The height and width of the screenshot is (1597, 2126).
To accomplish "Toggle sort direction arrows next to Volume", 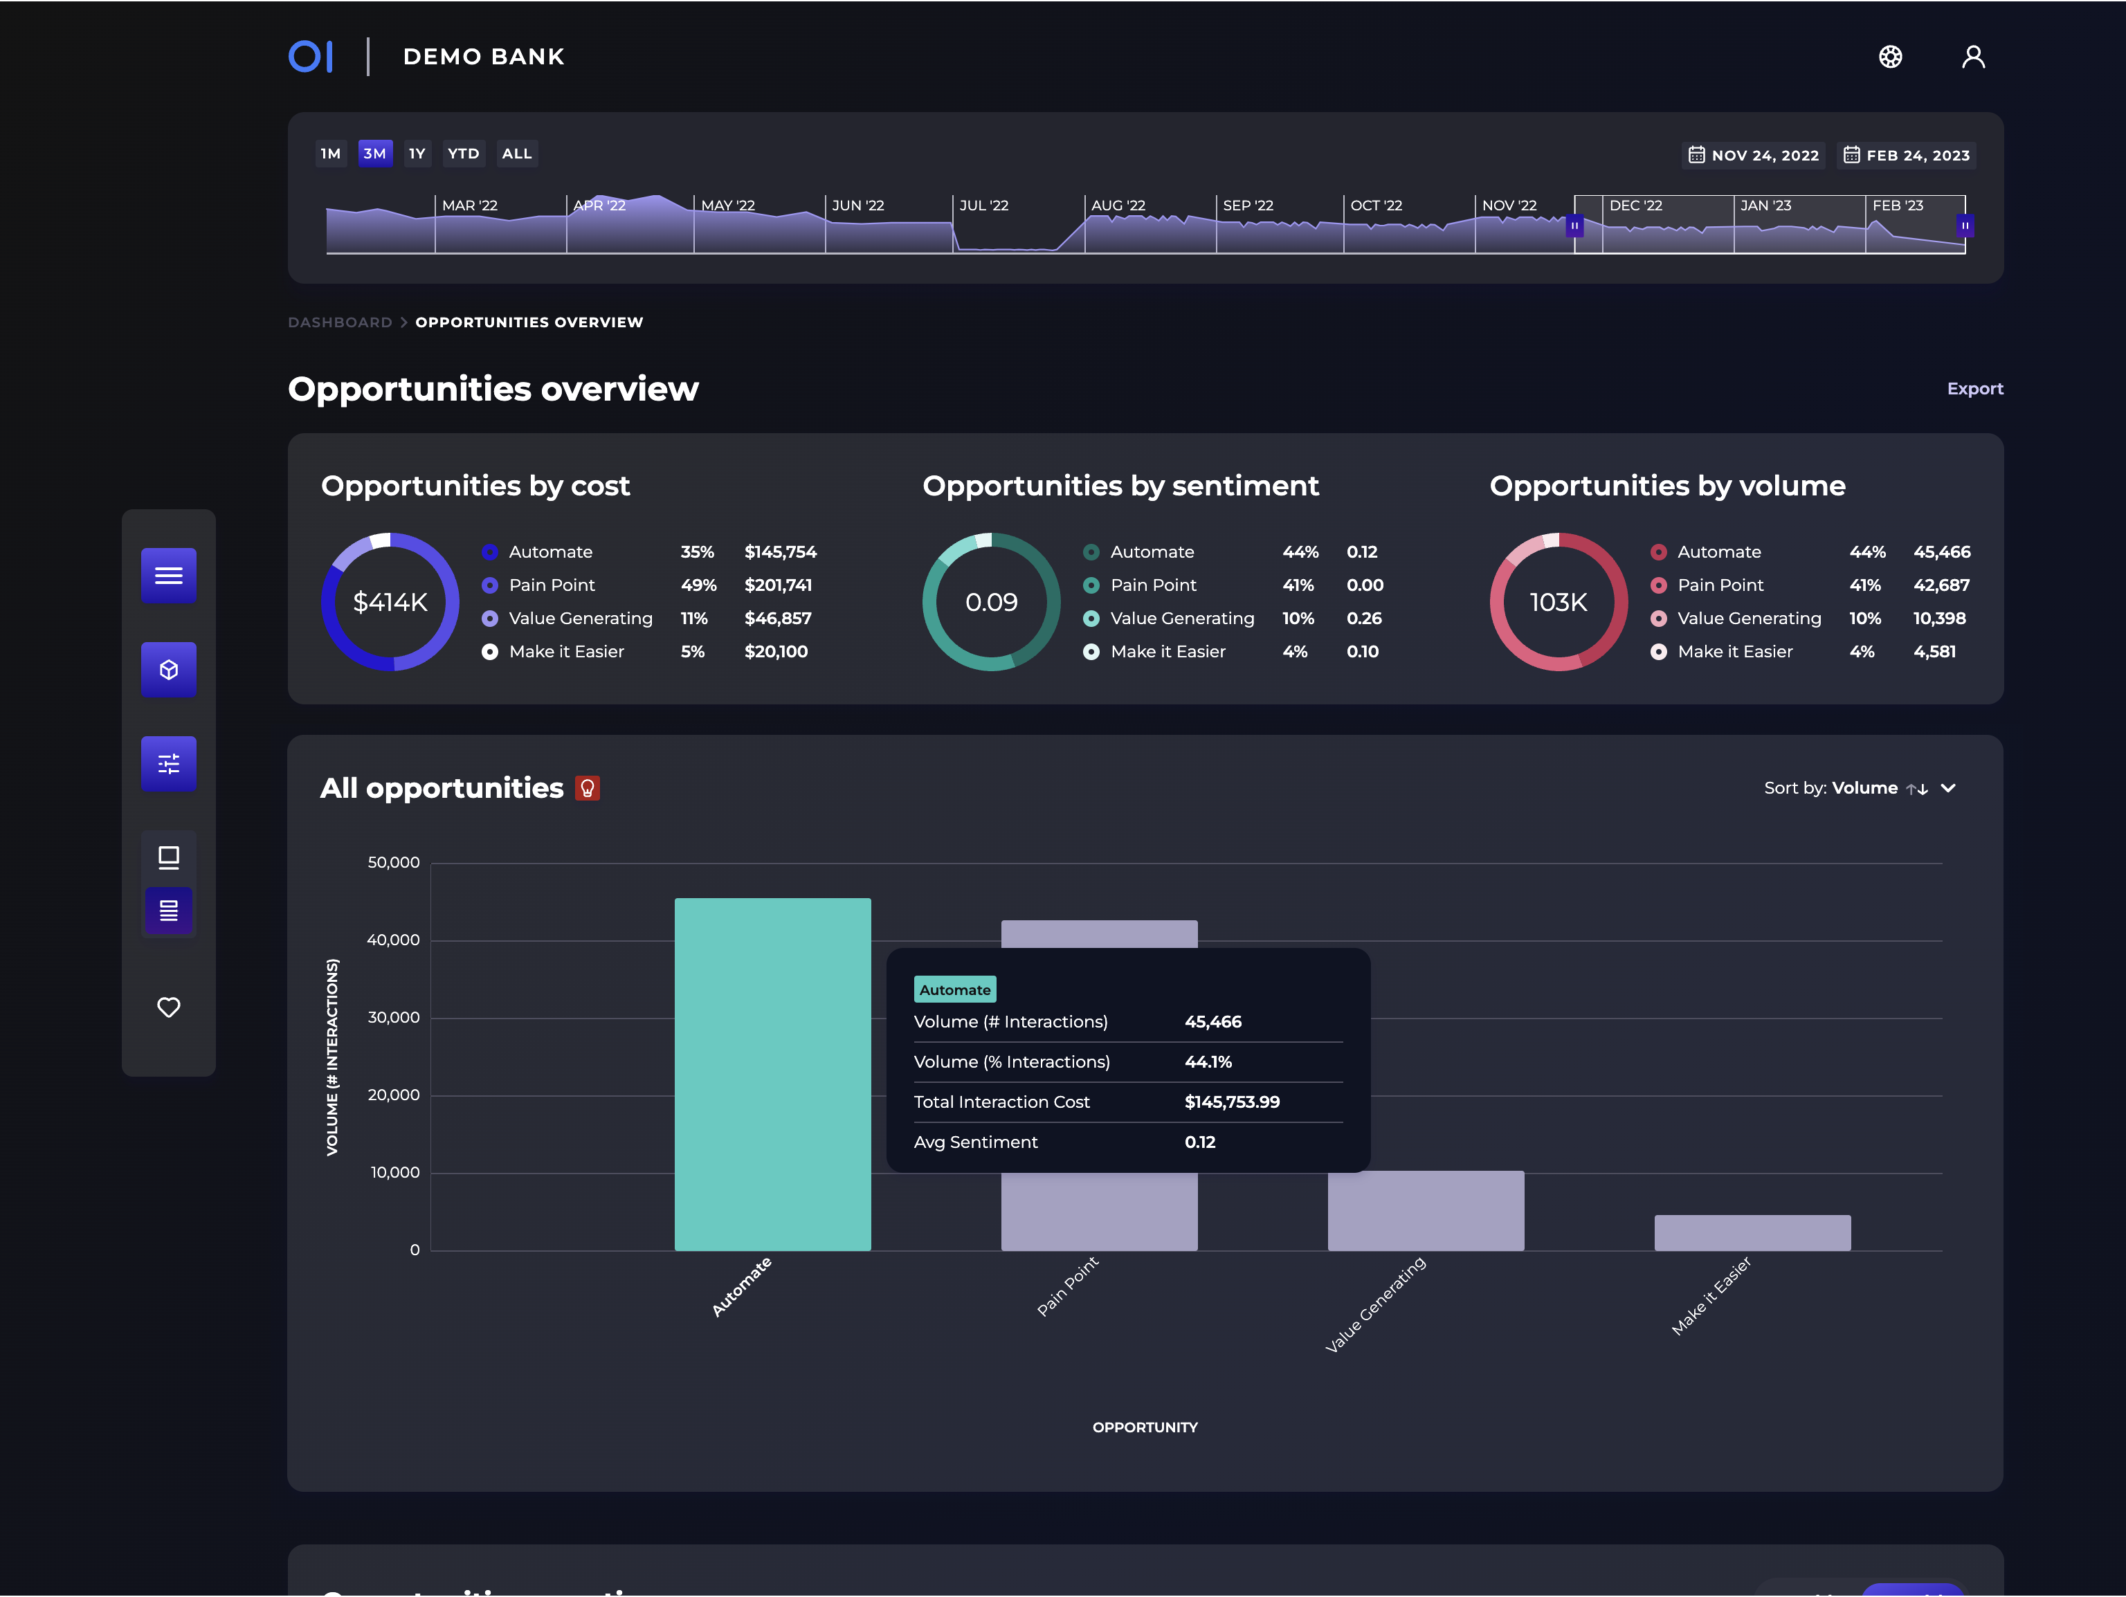I will tap(1916, 789).
